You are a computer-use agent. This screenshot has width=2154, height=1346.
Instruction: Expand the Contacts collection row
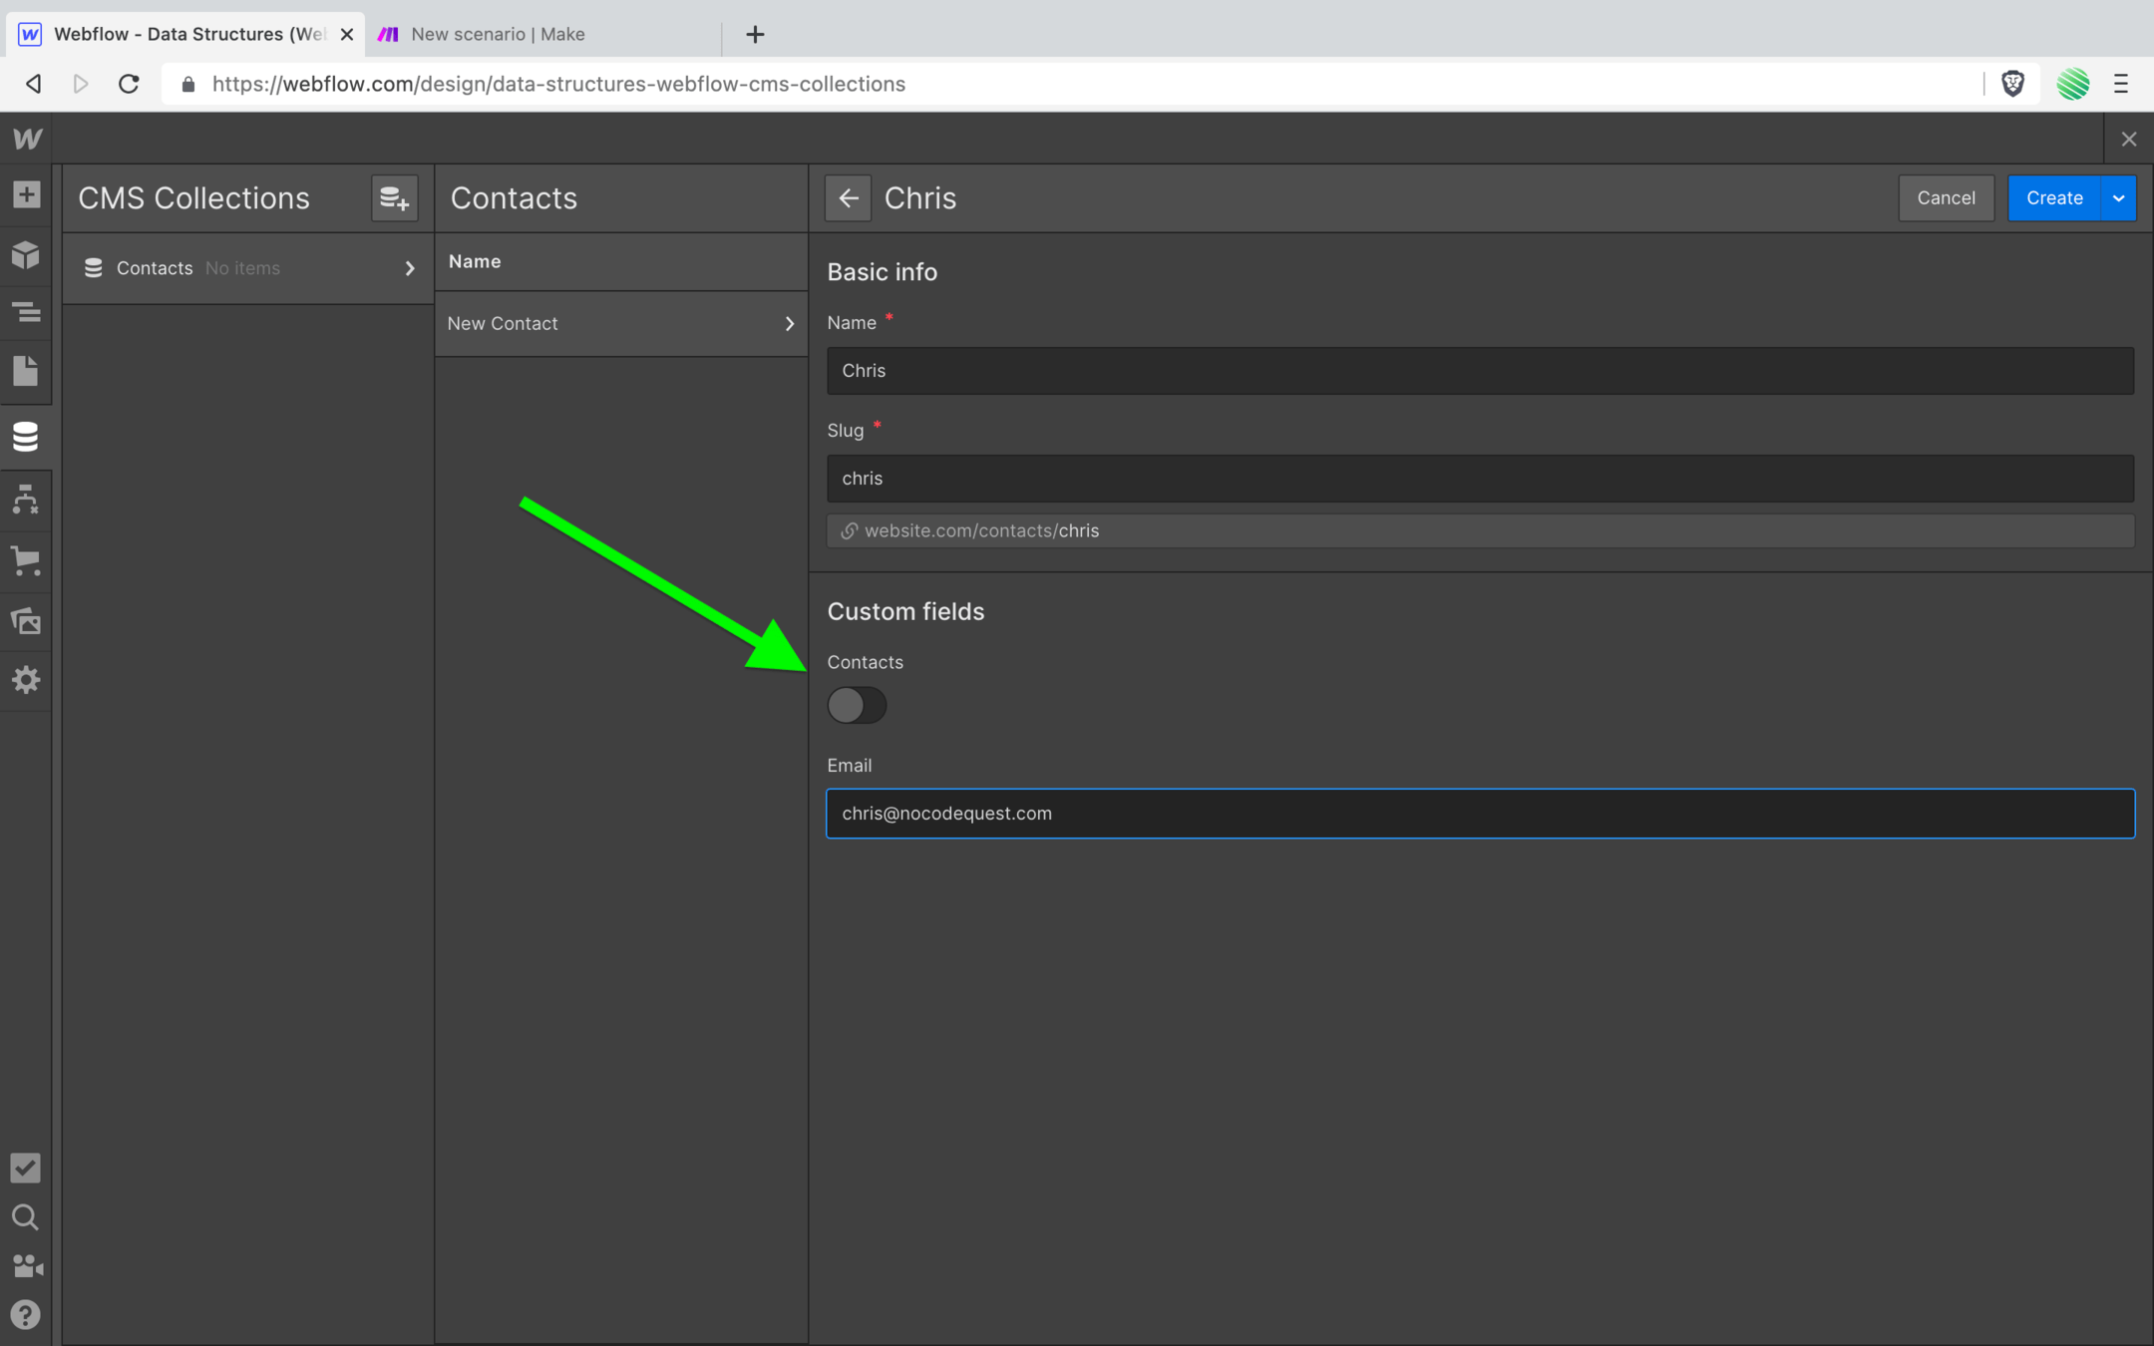click(x=409, y=267)
